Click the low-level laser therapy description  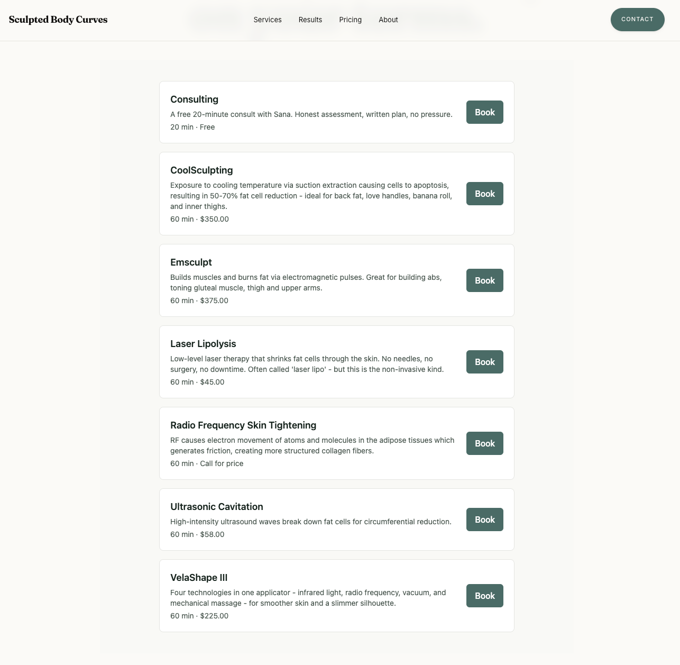point(307,364)
